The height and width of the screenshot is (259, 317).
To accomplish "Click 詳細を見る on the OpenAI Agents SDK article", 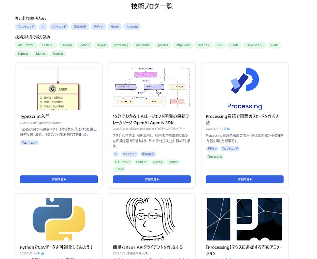I will [152, 179].
